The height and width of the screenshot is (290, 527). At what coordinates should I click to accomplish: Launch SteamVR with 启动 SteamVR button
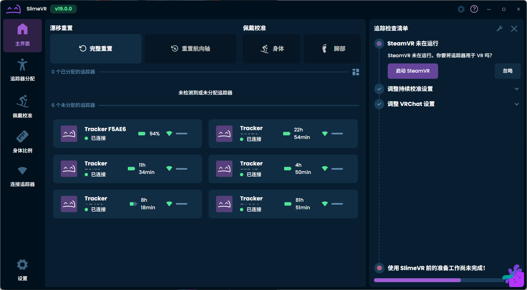(x=413, y=71)
